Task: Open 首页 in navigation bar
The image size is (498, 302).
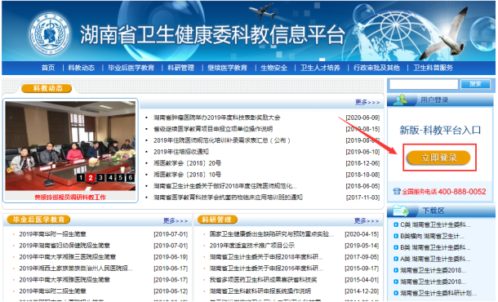Action: [48, 68]
